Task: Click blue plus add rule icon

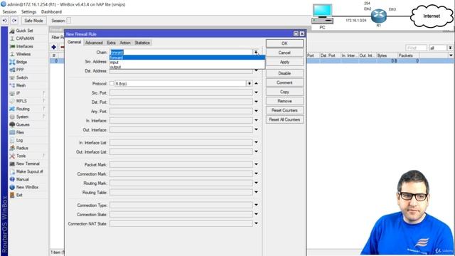Action: click(54, 47)
